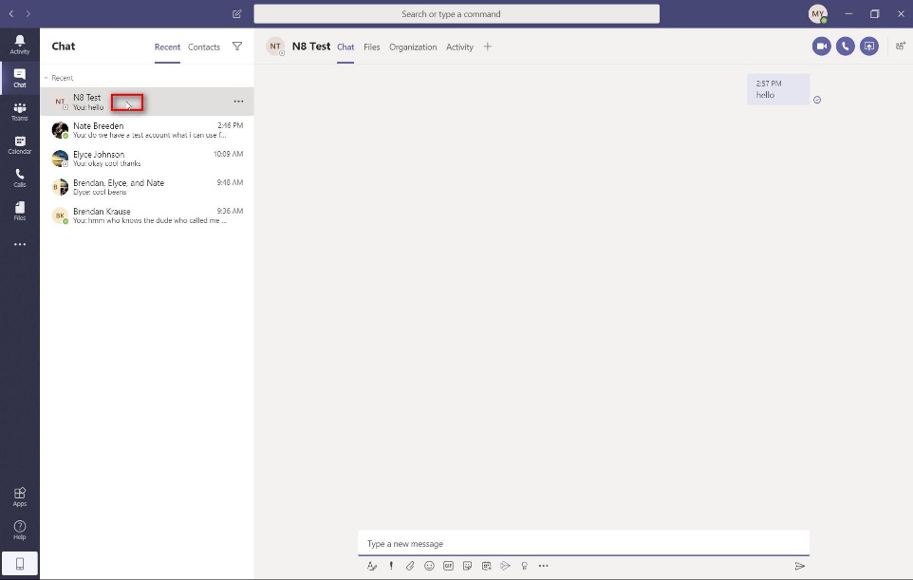The height and width of the screenshot is (580, 913).
Task: Open Teams in the left sidebar
Action: click(x=20, y=111)
